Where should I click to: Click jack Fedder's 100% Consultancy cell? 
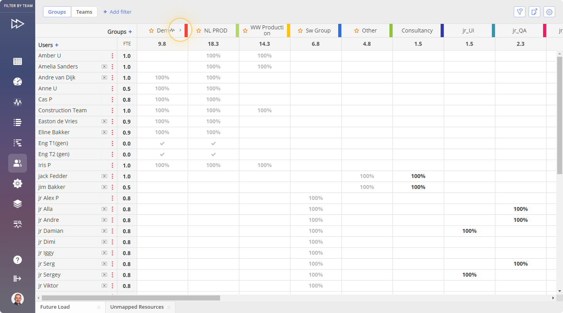[x=418, y=176]
